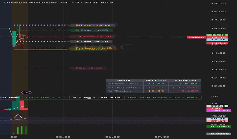Click the '10.99K' volume readout
This screenshot has height=139, width=237.
pyautogui.click(x=10, y=98)
